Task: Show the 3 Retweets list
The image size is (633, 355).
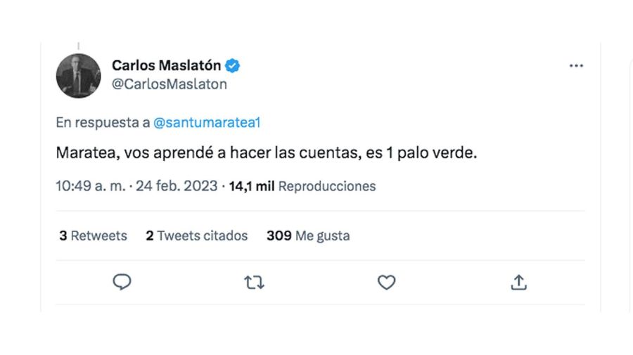Action: 94,235
